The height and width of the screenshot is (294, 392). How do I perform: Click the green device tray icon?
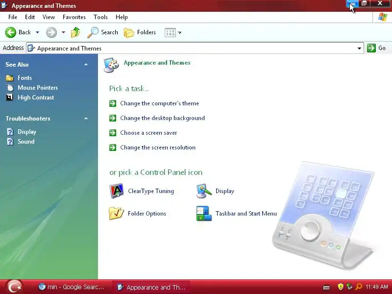[349, 287]
